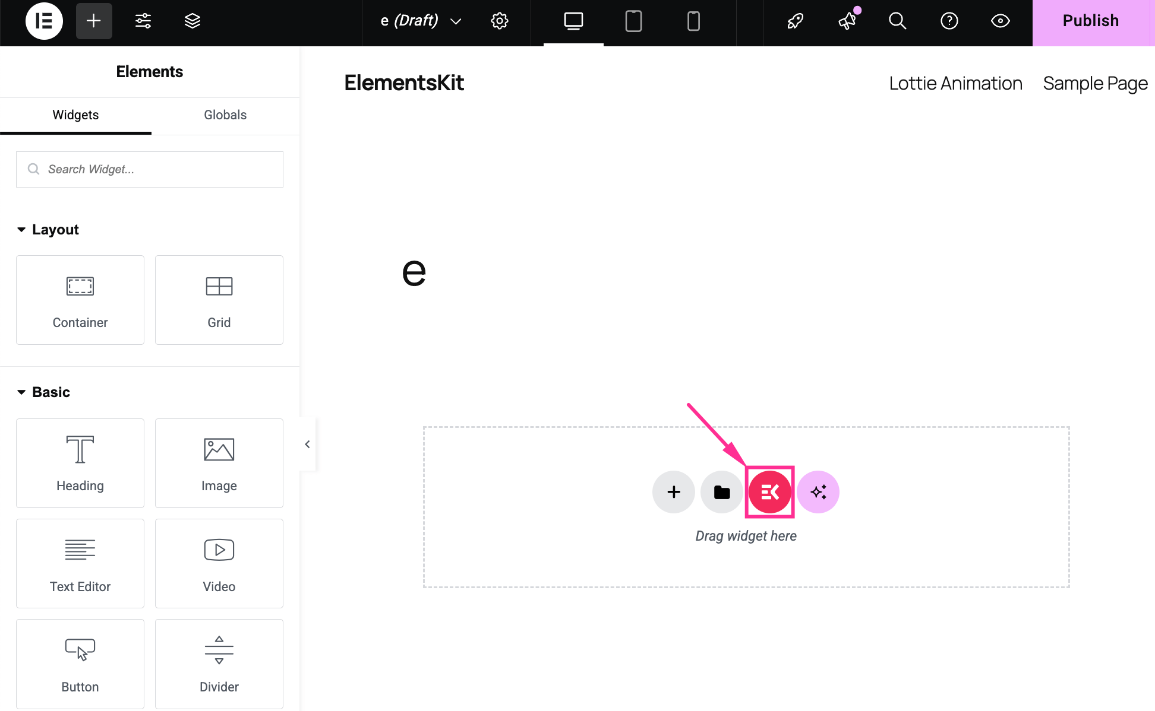The image size is (1155, 711).
Task: Click the Elementor logo icon
Action: coord(44,21)
